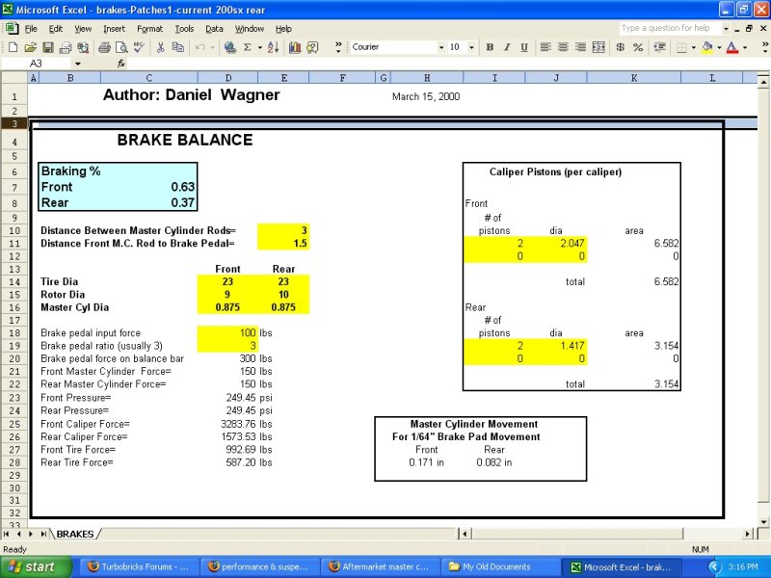The width and height of the screenshot is (771, 578).
Task: Launch the Chart Wizard
Action: (295, 47)
